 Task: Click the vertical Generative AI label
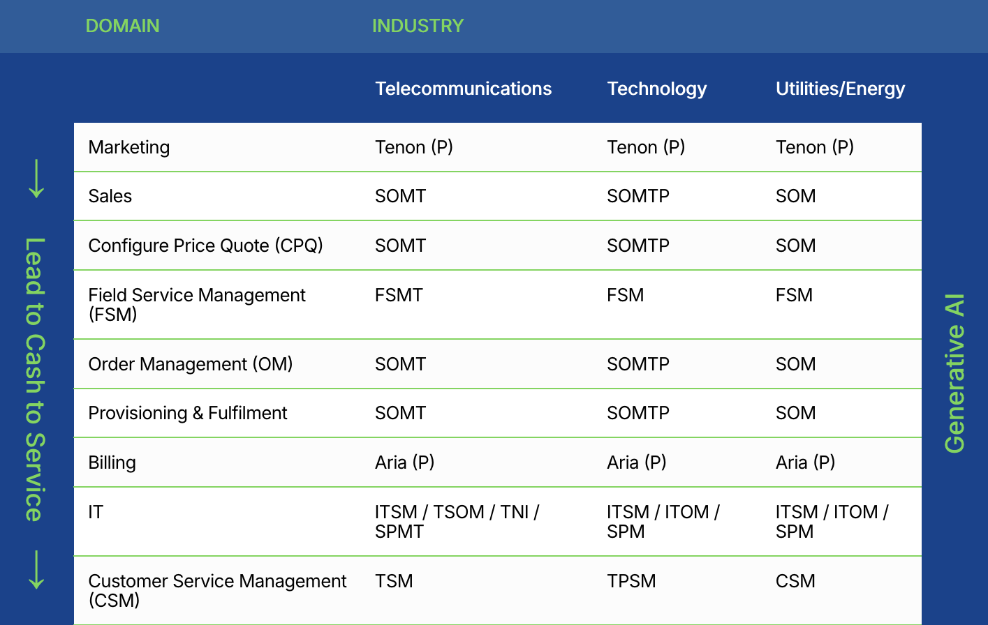[x=954, y=373]
